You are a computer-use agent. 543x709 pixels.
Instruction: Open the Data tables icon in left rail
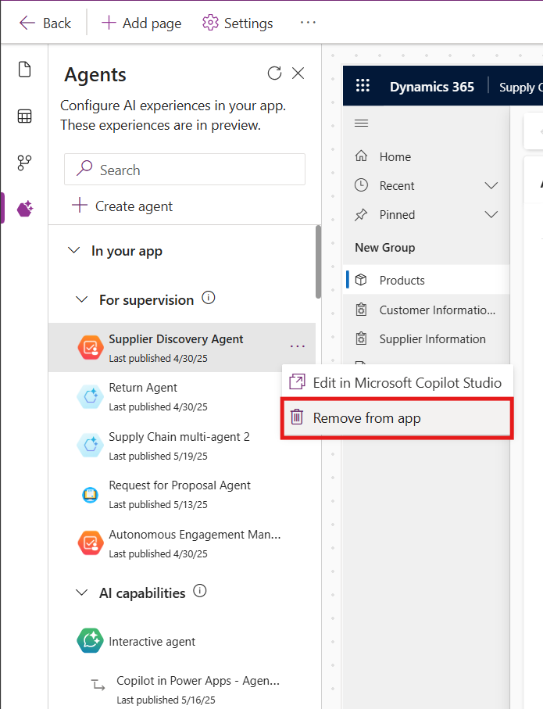click(24, 116)
